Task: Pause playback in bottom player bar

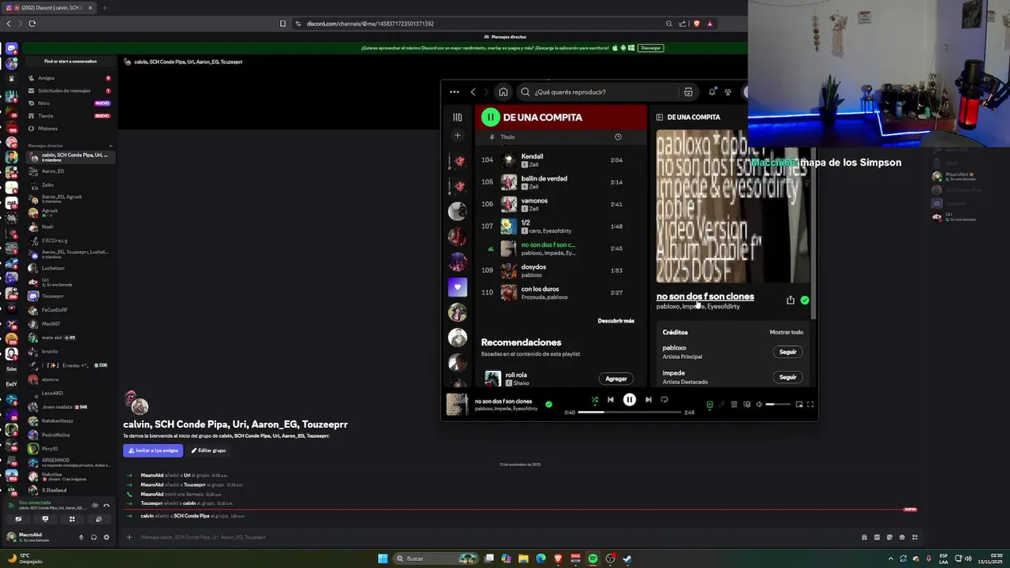Action: pyautogui.click(x=629, y=400)
